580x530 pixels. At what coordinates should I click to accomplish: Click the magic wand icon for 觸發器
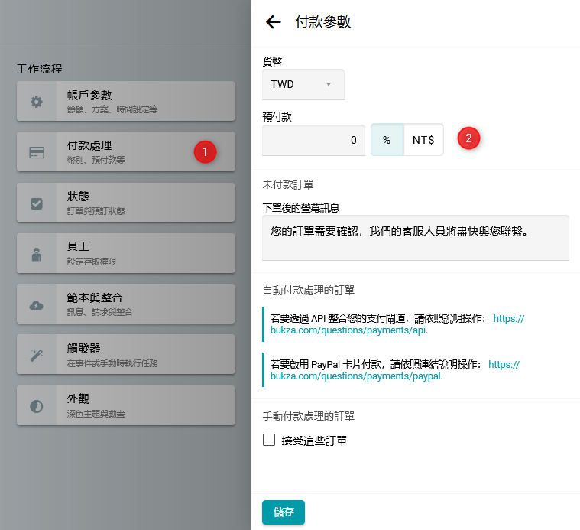point(37,356)
